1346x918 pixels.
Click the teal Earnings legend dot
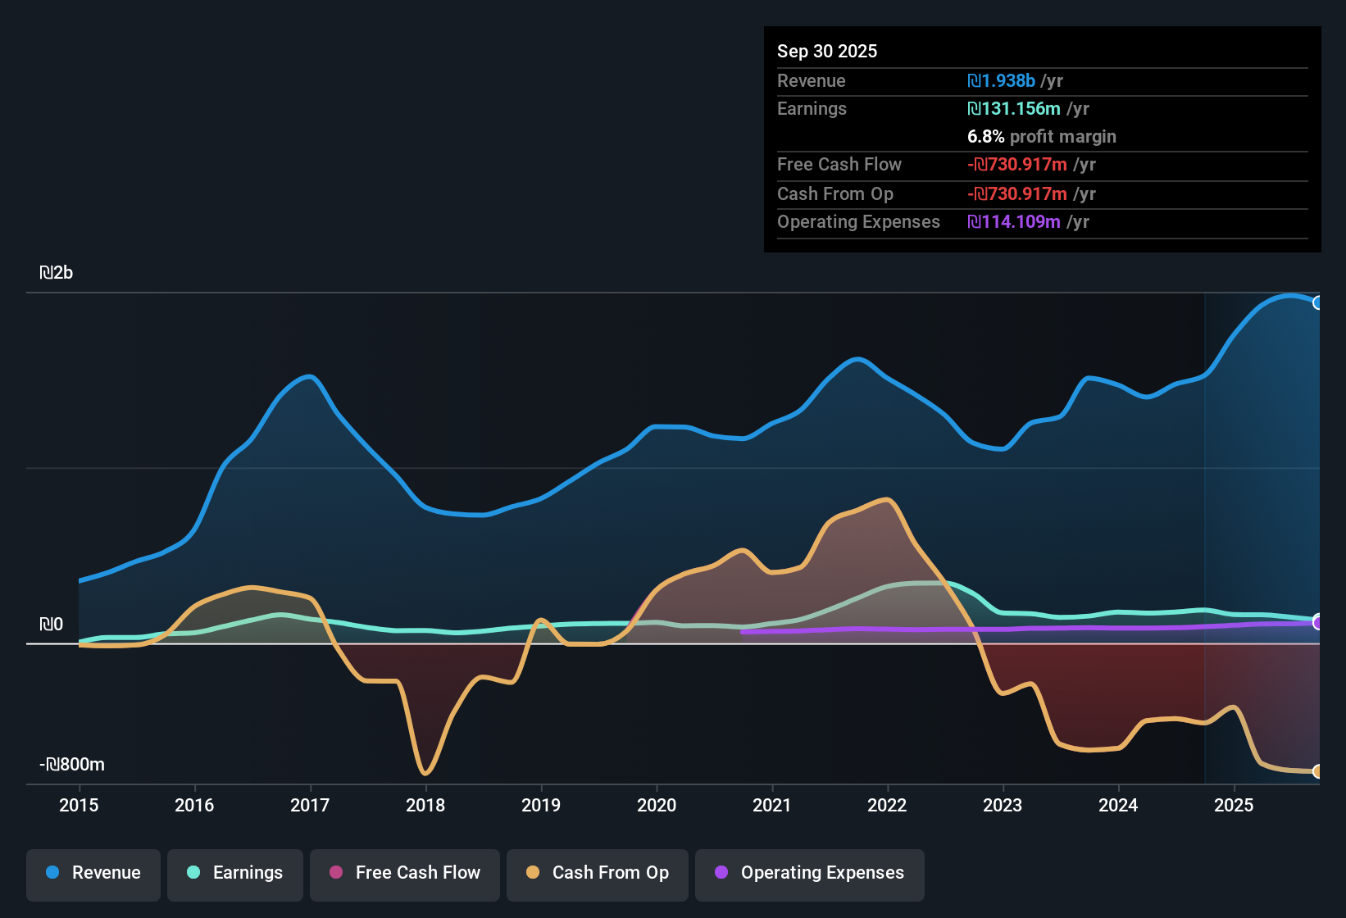pos(193,873)
